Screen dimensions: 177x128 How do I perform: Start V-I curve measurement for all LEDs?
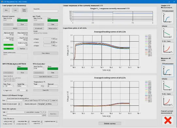(168, 101)
